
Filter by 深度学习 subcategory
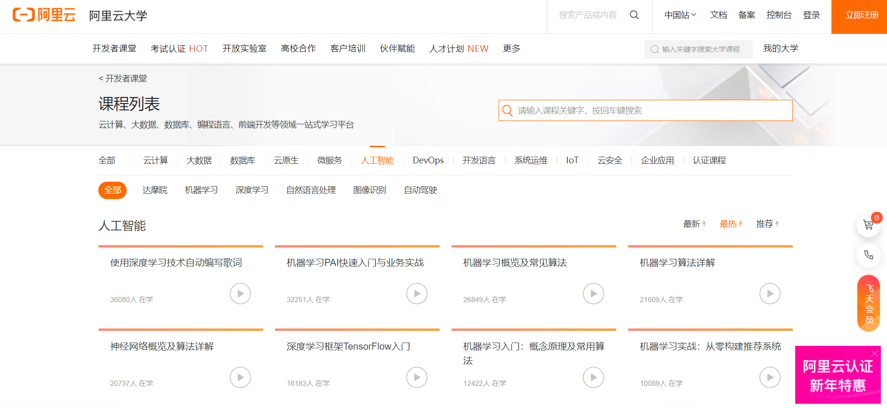pyautogui.click(x=252, y=190)
